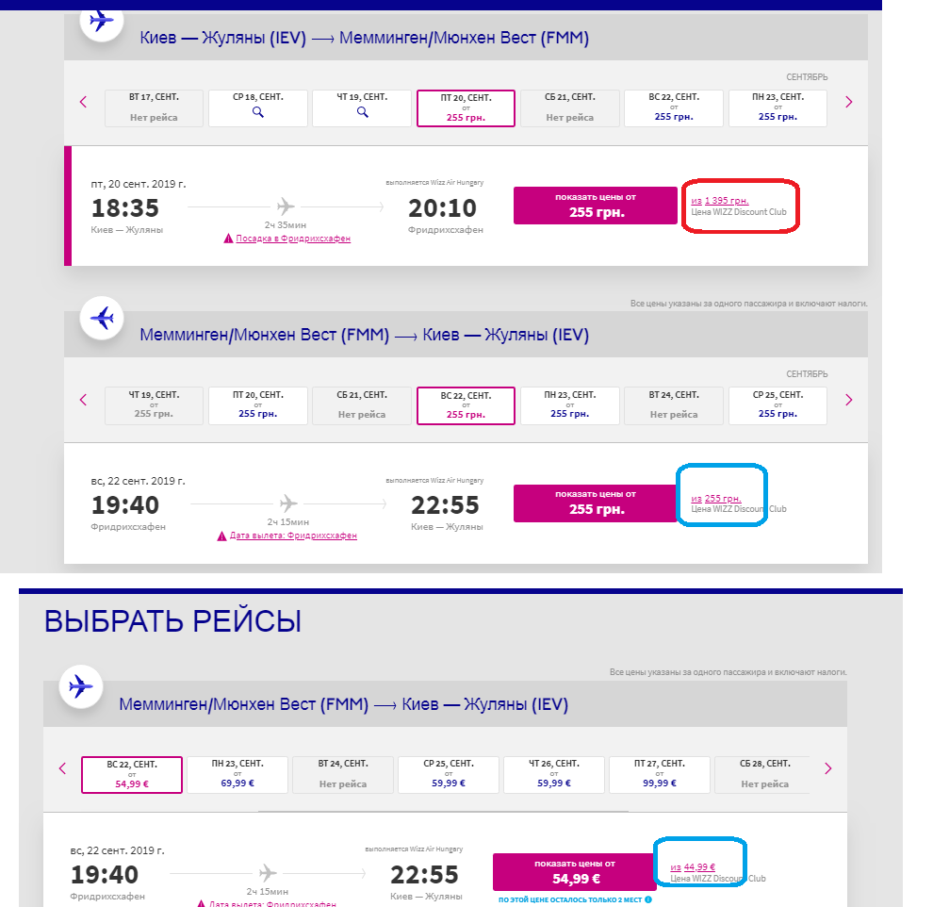Open Посадка в Фридрихсхафен notice link
The image size is (933, 907).
pos(292,239)
